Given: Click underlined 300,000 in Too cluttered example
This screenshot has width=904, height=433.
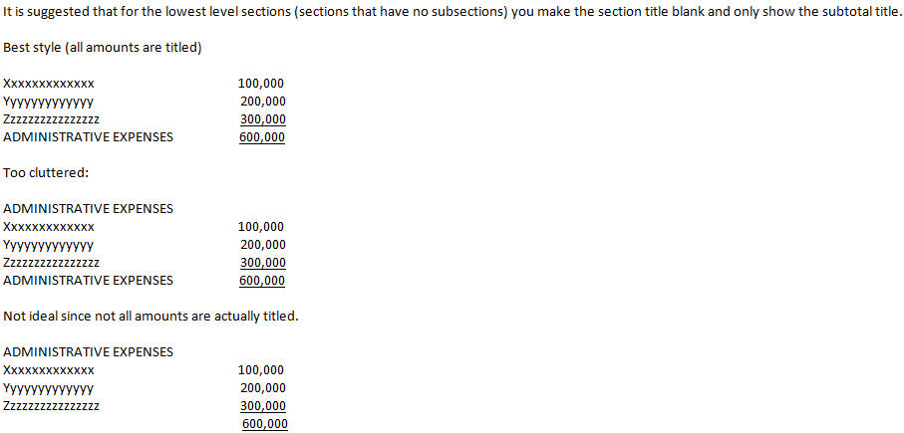Looking at the screenshot, I should [x=263, y=263].
